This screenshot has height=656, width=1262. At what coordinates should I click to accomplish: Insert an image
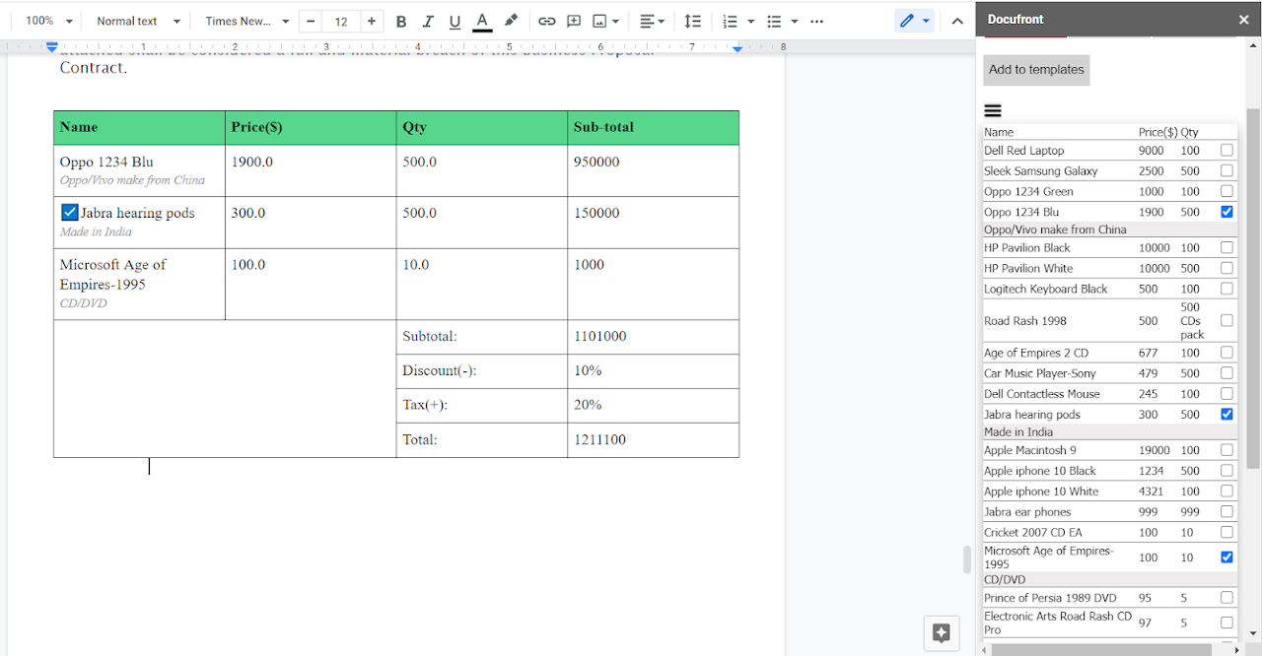(599, 21)
